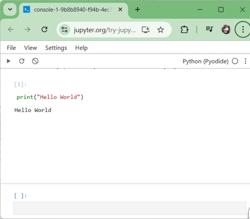The image size is (250, 219).
Task: Open the console toolbar overflow menu
Action: tap(245, 61)
